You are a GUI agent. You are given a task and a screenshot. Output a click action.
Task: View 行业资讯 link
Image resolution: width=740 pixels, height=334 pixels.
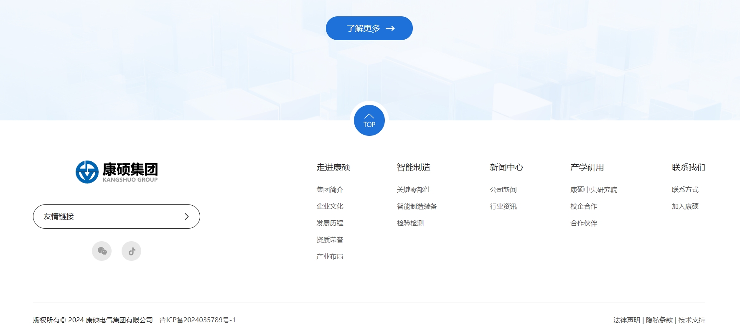tap(503, 207)
